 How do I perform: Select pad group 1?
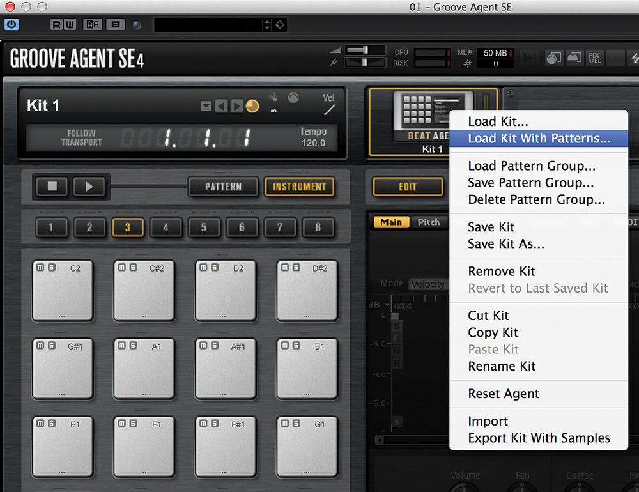point(51,227)
